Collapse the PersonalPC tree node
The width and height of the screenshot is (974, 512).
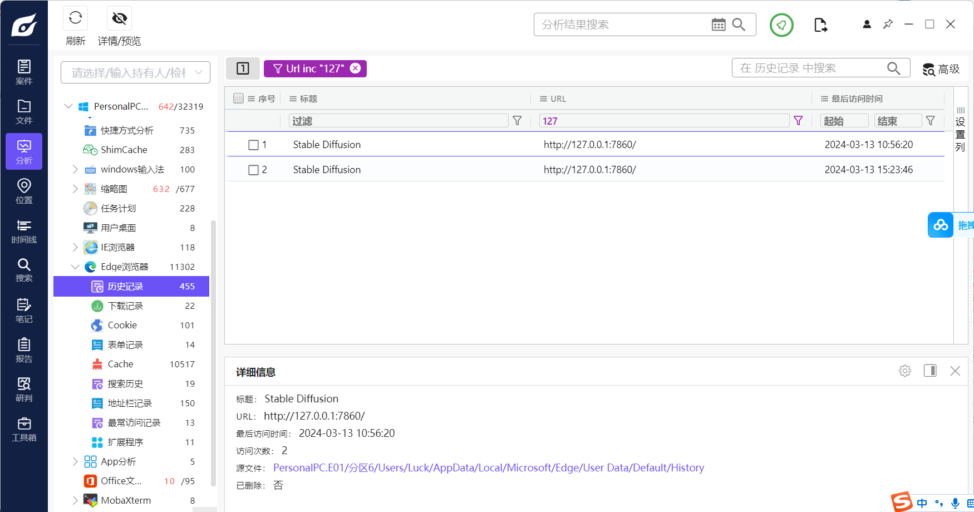(68, 106)
